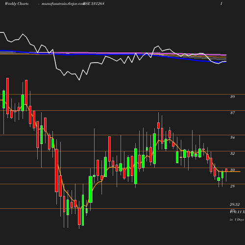This screenshot has width=245, height=245.
Task: Click the price label 34
Action: 233,137
